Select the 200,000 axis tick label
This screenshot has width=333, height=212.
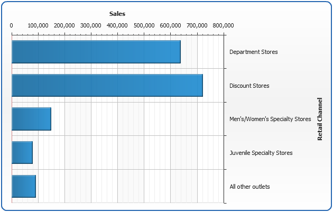click(64, 25)
